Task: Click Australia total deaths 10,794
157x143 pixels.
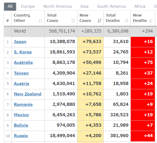Action: pos(121,62)
